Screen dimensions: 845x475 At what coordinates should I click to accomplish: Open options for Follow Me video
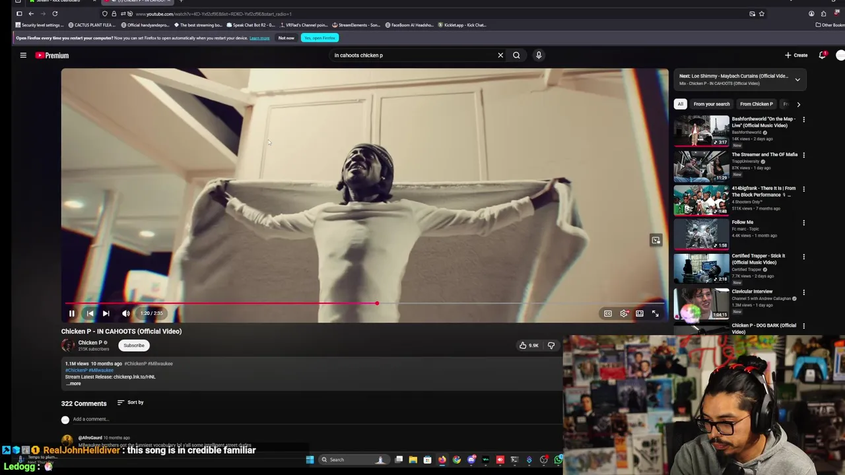tap(803, 223)
